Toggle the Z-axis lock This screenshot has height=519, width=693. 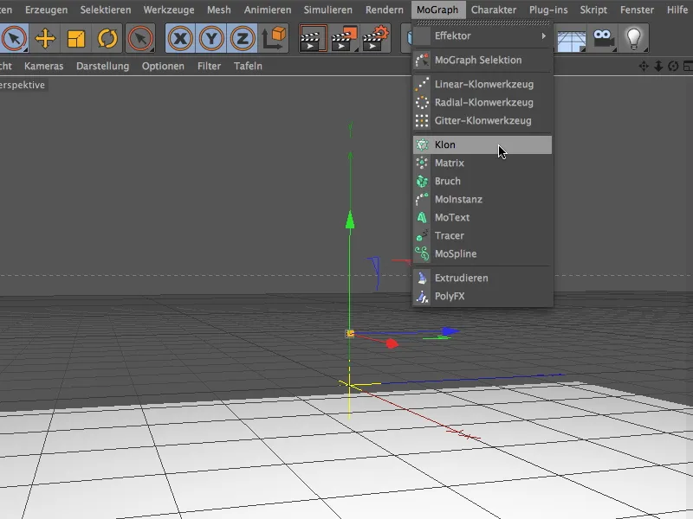(241, 38)
